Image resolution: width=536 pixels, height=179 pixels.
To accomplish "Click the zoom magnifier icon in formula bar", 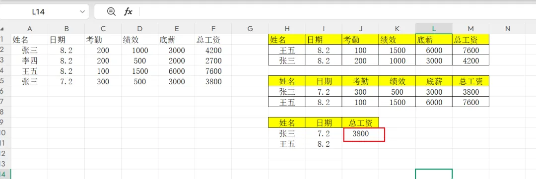I will 111,11.
